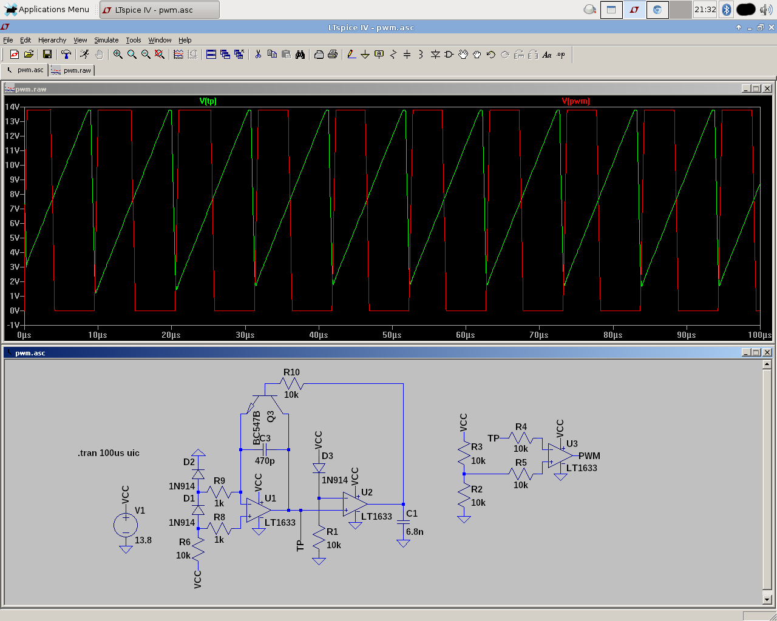This screenshot has width=777, height=621.
Task: Click the schematic scrollbar up arrow
Action: (x=767, y=364)
